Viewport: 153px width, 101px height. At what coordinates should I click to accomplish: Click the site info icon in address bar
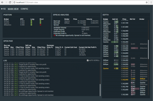point(15,2)
